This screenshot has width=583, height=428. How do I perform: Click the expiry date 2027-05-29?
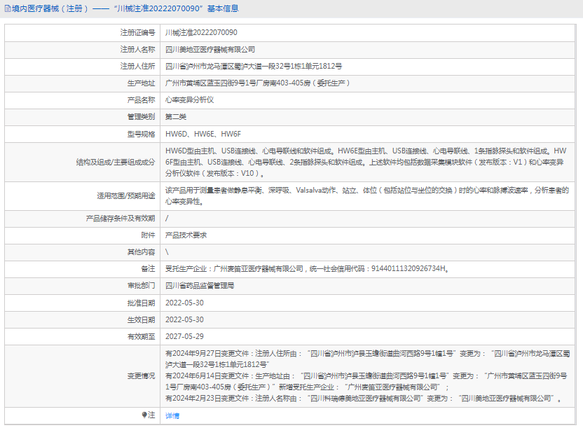pyautogui.click(x=184, y=337)
